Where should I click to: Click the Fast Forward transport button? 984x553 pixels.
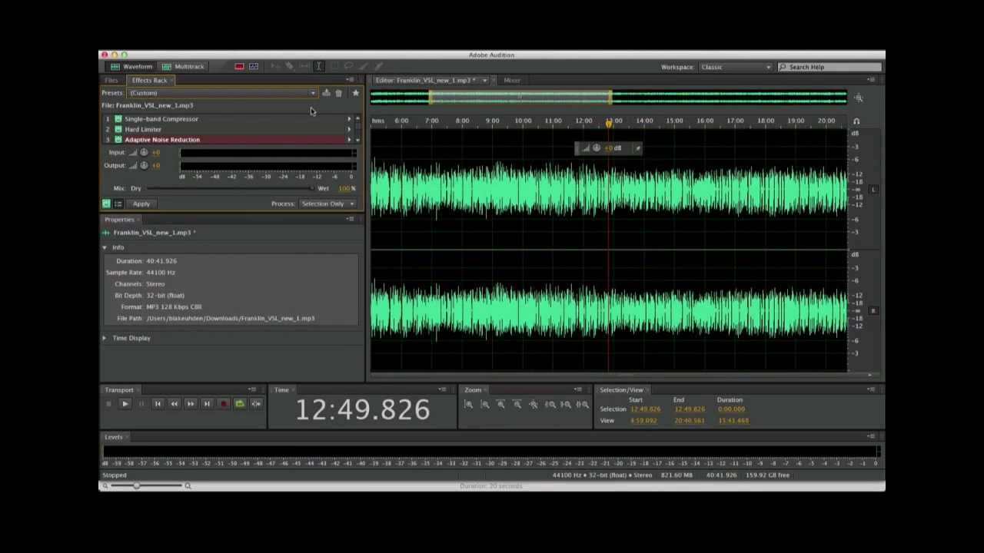click(191, 404)
